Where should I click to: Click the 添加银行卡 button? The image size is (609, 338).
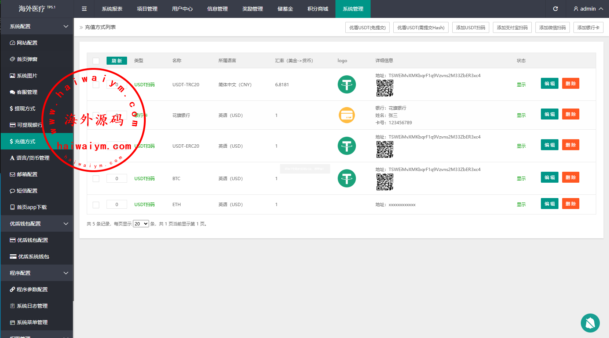(588, 27)
